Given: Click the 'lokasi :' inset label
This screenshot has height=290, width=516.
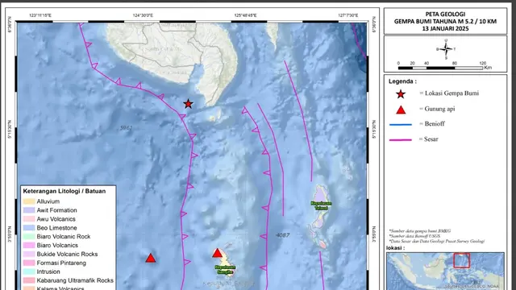Looking at the screenshot, I should (395, 248).
